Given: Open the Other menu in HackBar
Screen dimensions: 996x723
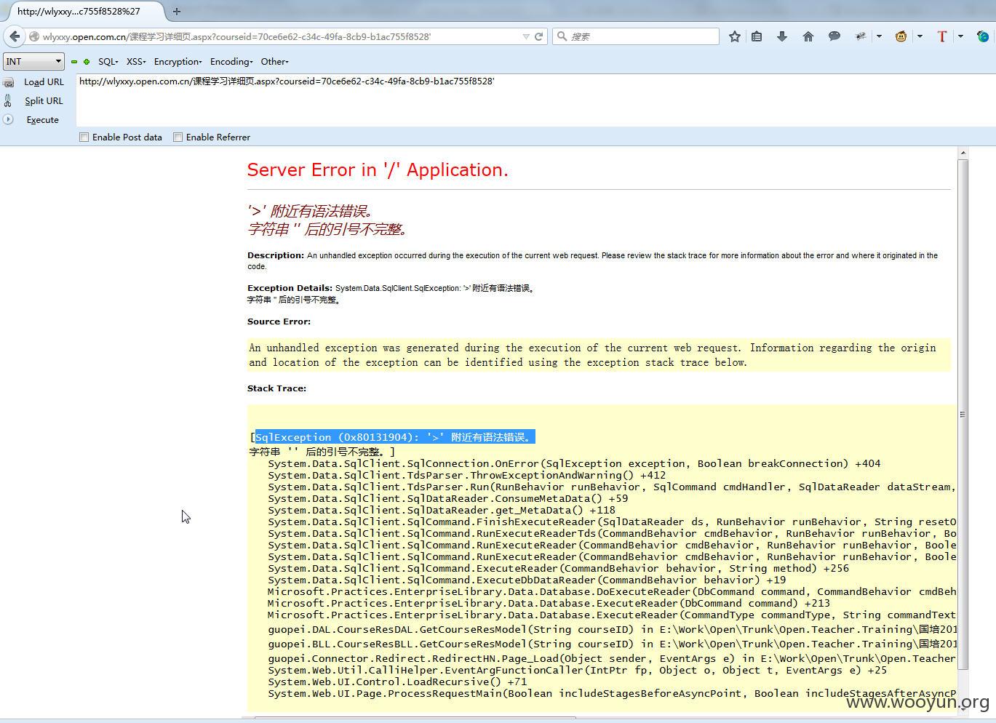Looking at the screenshot, I should click(x=274, y=62).
